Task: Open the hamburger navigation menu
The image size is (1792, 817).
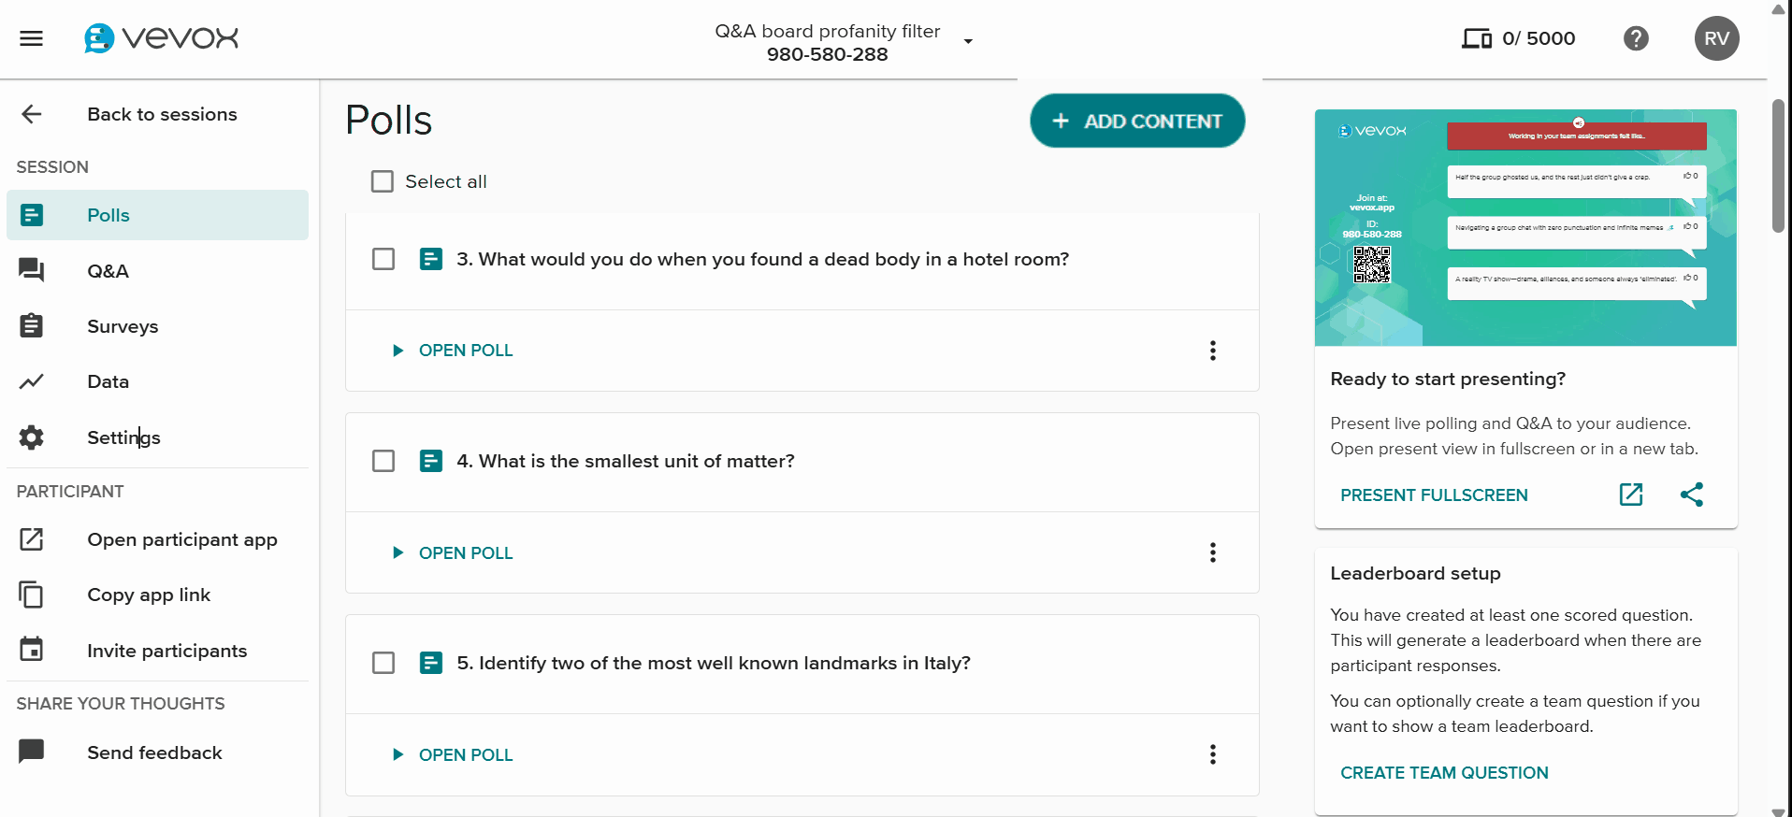Action: tap(31, 38)
